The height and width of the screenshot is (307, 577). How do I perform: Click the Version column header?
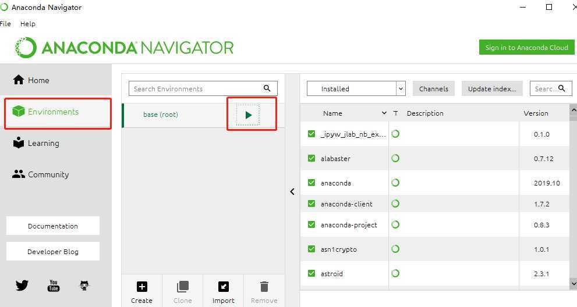pos(536,113)
